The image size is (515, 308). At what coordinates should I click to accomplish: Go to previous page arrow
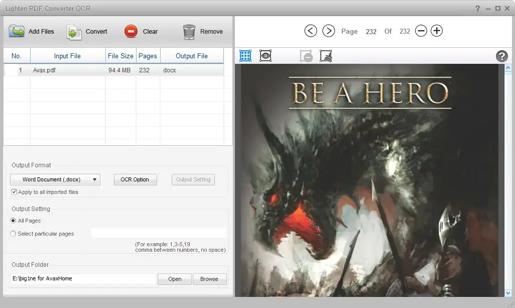pos(310,31)
